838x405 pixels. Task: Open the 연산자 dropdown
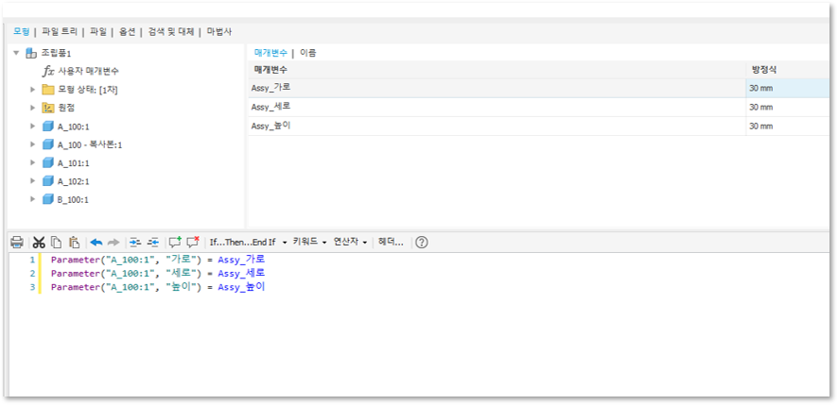click(x=350, y=242)
